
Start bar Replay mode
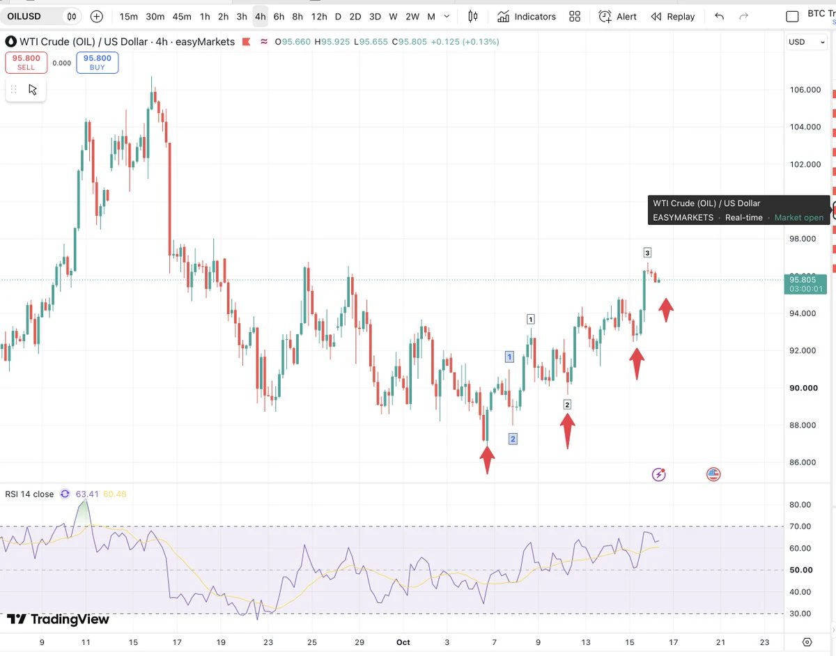click(x=672, y=16)
